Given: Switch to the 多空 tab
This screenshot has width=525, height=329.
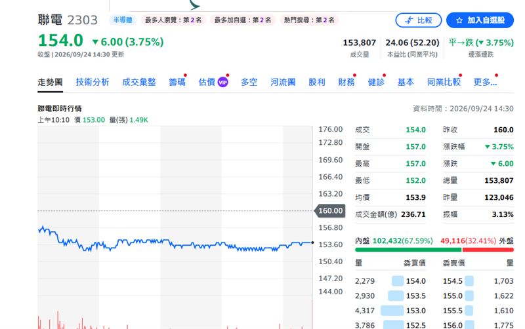Looking at the screenshot, I should pyautogui.click(x=249, y=83).
